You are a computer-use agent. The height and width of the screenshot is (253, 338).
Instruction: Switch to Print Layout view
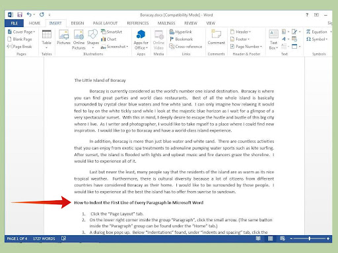(x=270, y=239)
